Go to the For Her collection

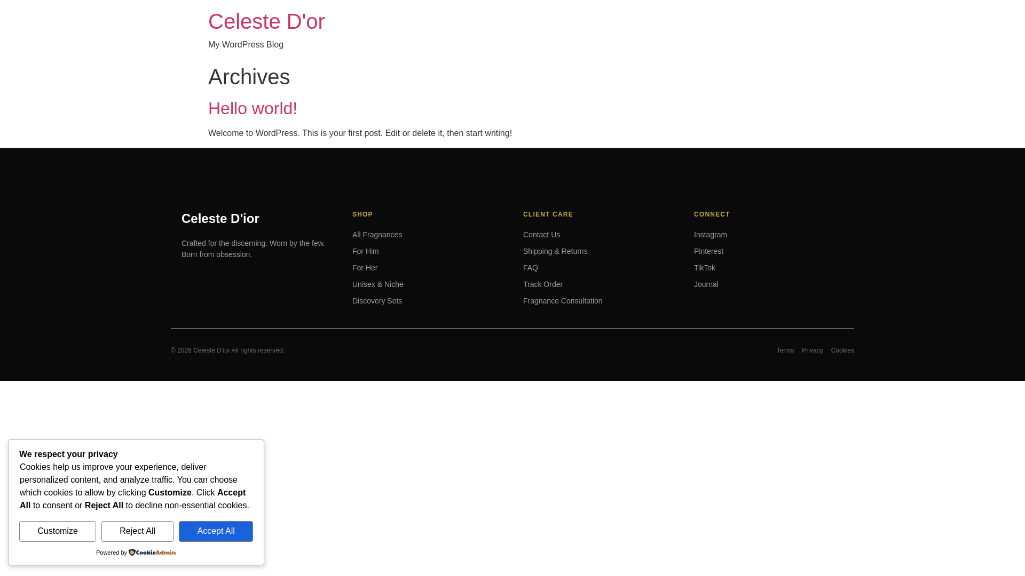point(365,268)
